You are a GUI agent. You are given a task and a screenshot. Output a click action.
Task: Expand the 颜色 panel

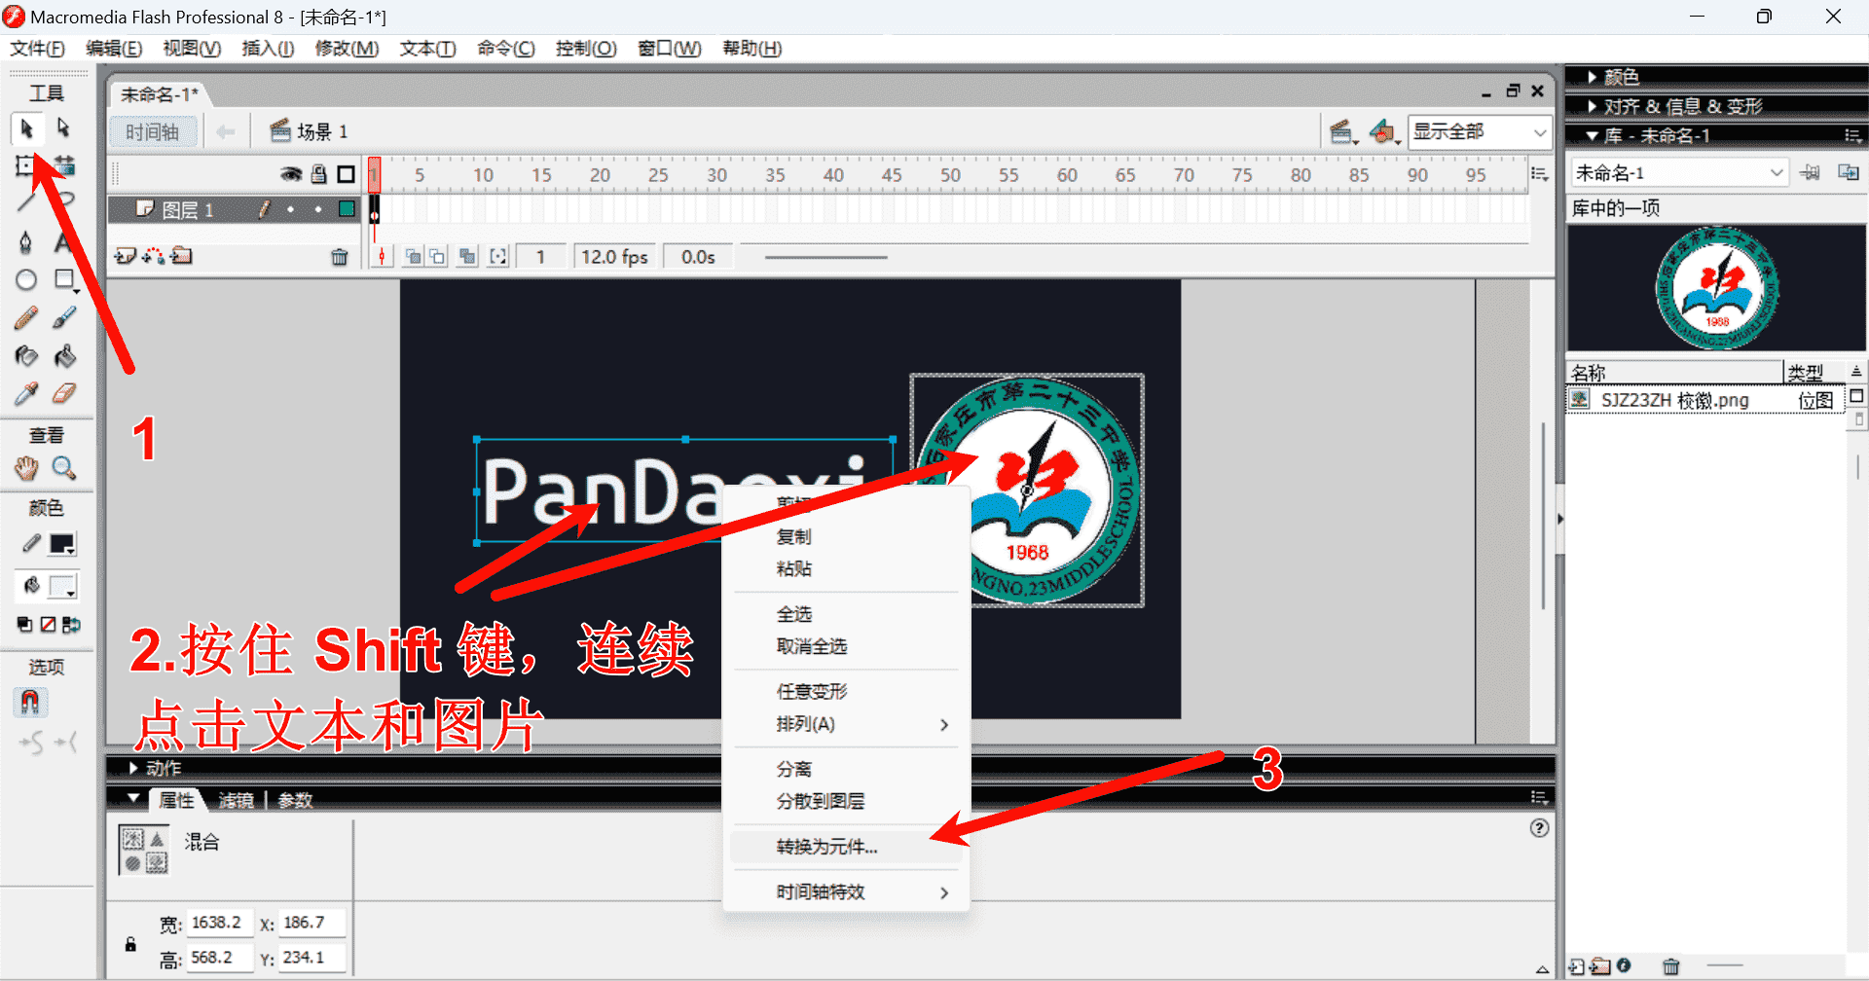click(1620, 77)
